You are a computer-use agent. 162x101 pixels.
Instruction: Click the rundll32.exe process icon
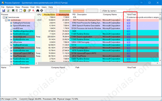(11, 28)
